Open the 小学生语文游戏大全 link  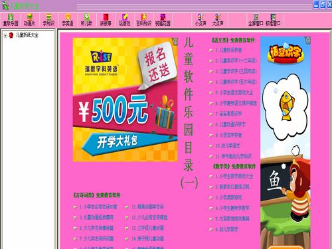click(234, 93)
